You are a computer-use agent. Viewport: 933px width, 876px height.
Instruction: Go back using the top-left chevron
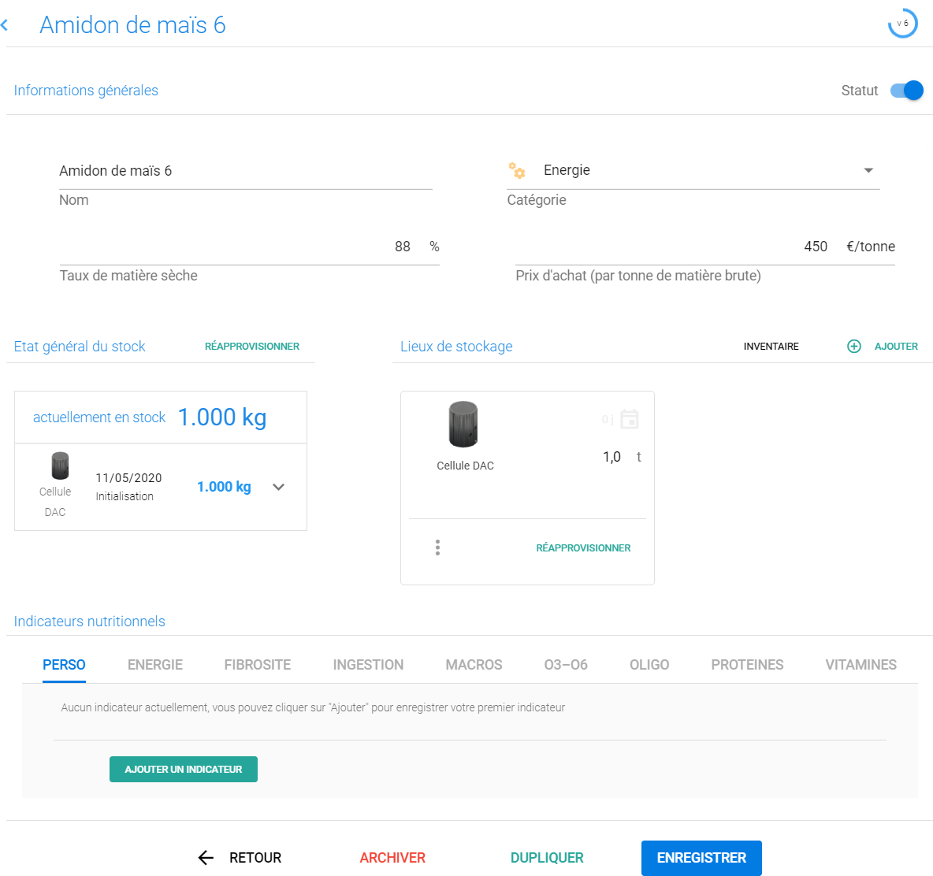(5, 25)
